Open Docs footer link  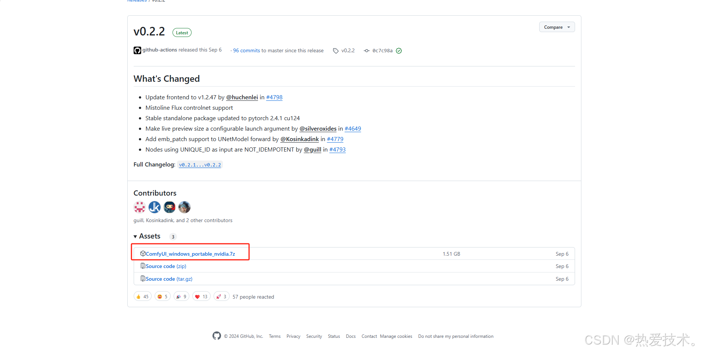pyautogui.click(x=351, y=337)
